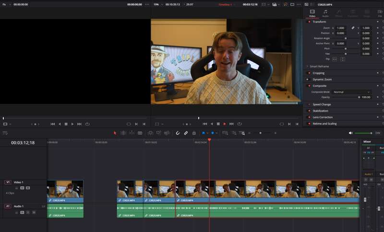Viewport: 384px width, 232px height.
Task: Switch to the Image inspector tab
Action: (x=367, y=13)
